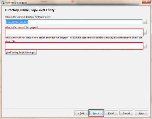Click the Directory, Name, Top-Level Entity heading
Screen dimensions: 152x119
click(x=30, y=10)
